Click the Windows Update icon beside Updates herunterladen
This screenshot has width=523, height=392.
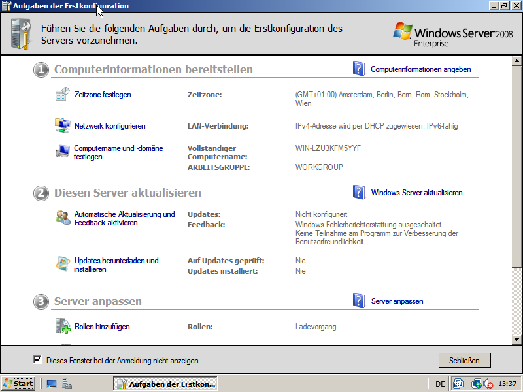click(62, 264)
